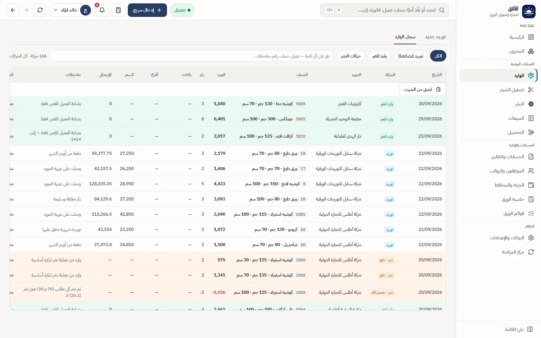Open الموظفون والرواتب people icon

[531, 171]
